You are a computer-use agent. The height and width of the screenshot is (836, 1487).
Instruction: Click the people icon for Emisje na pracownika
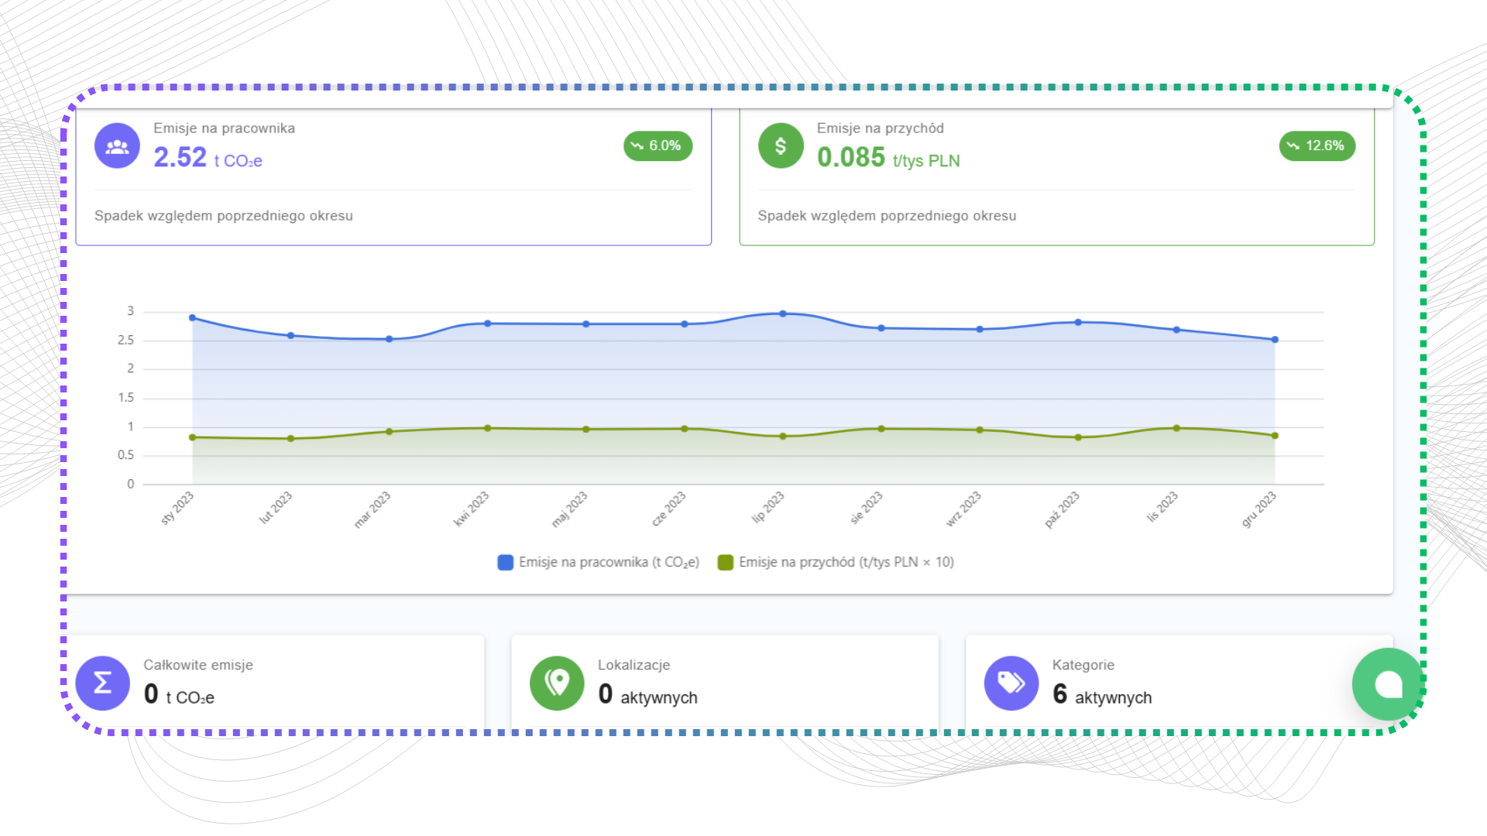point(117,146)
